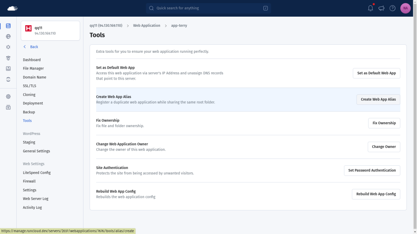417x234 pixels.
Task: Open the help question mark icon
Action: (x=392, y=8)
